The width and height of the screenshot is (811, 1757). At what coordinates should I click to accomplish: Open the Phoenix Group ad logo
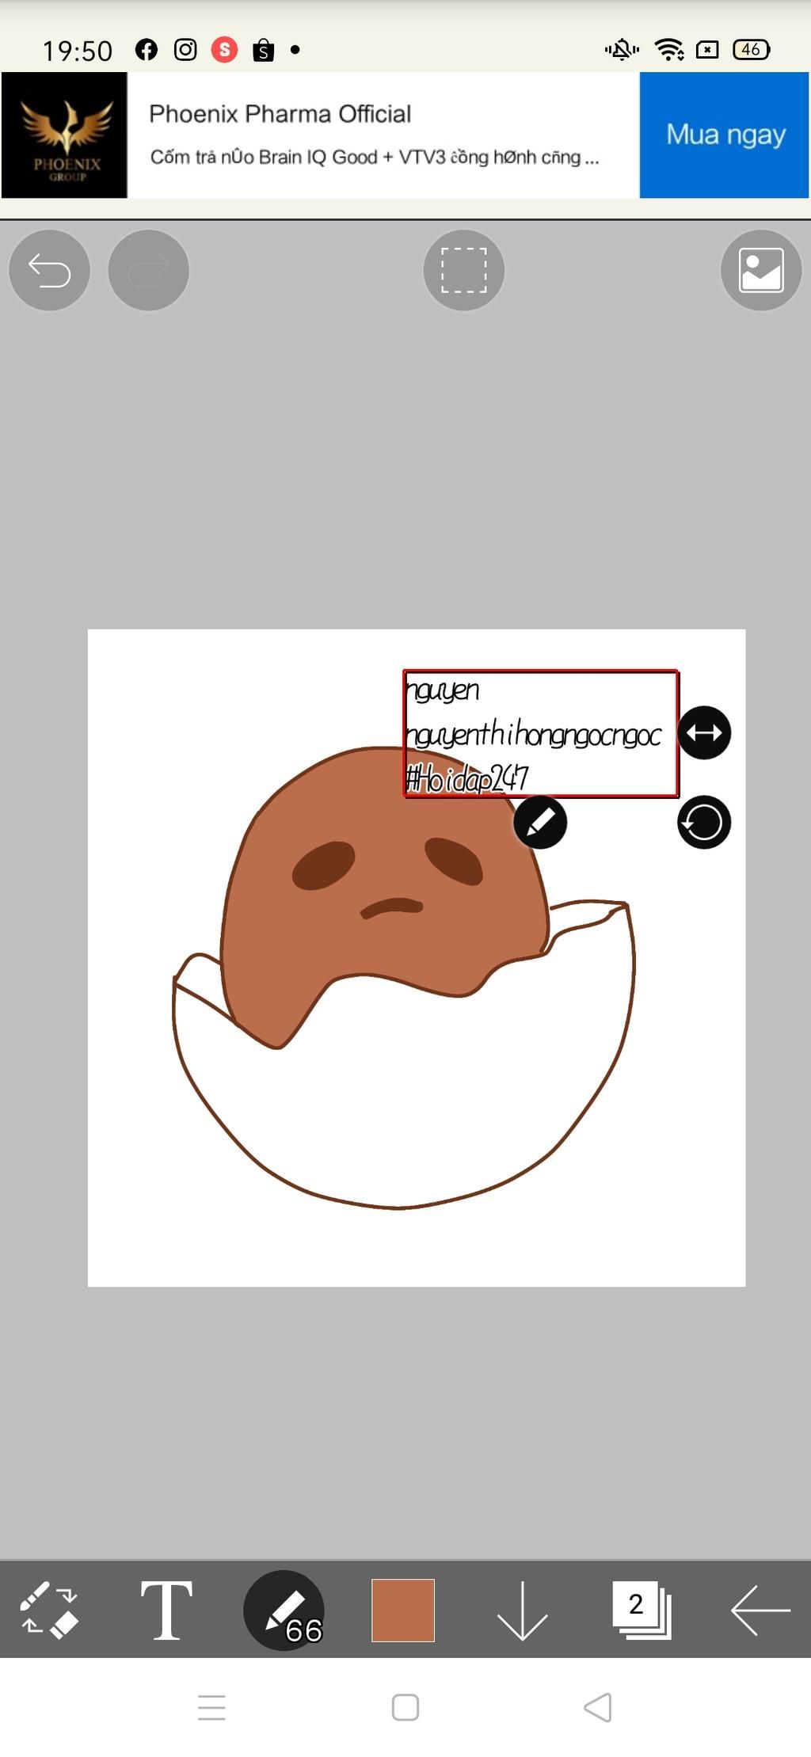(x=65, y=135)
